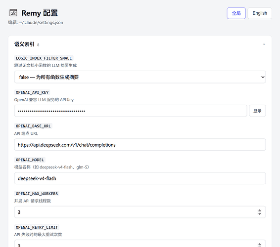
Task: Click the OPENAI_BASE_URL input field
Action: point(140,145)
